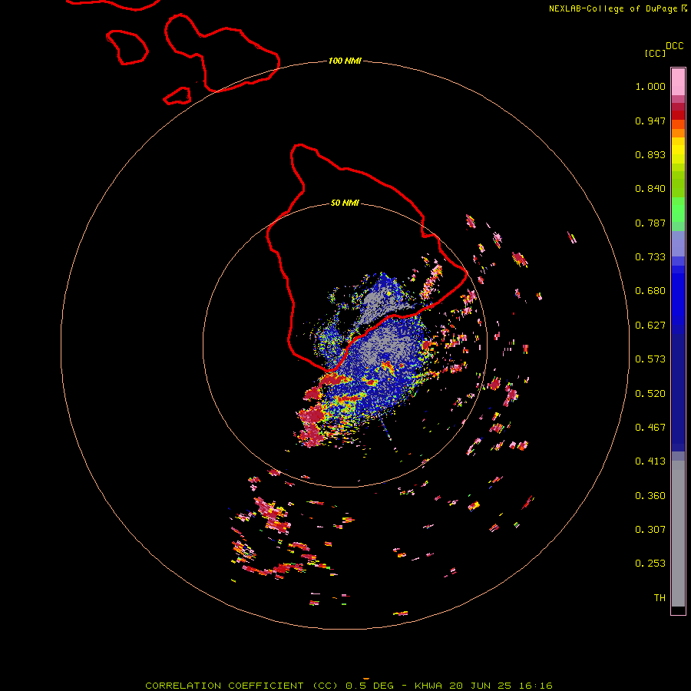691x691 pixels.
Task: Click the 0.253 scale value
Action: coord(650,564)
